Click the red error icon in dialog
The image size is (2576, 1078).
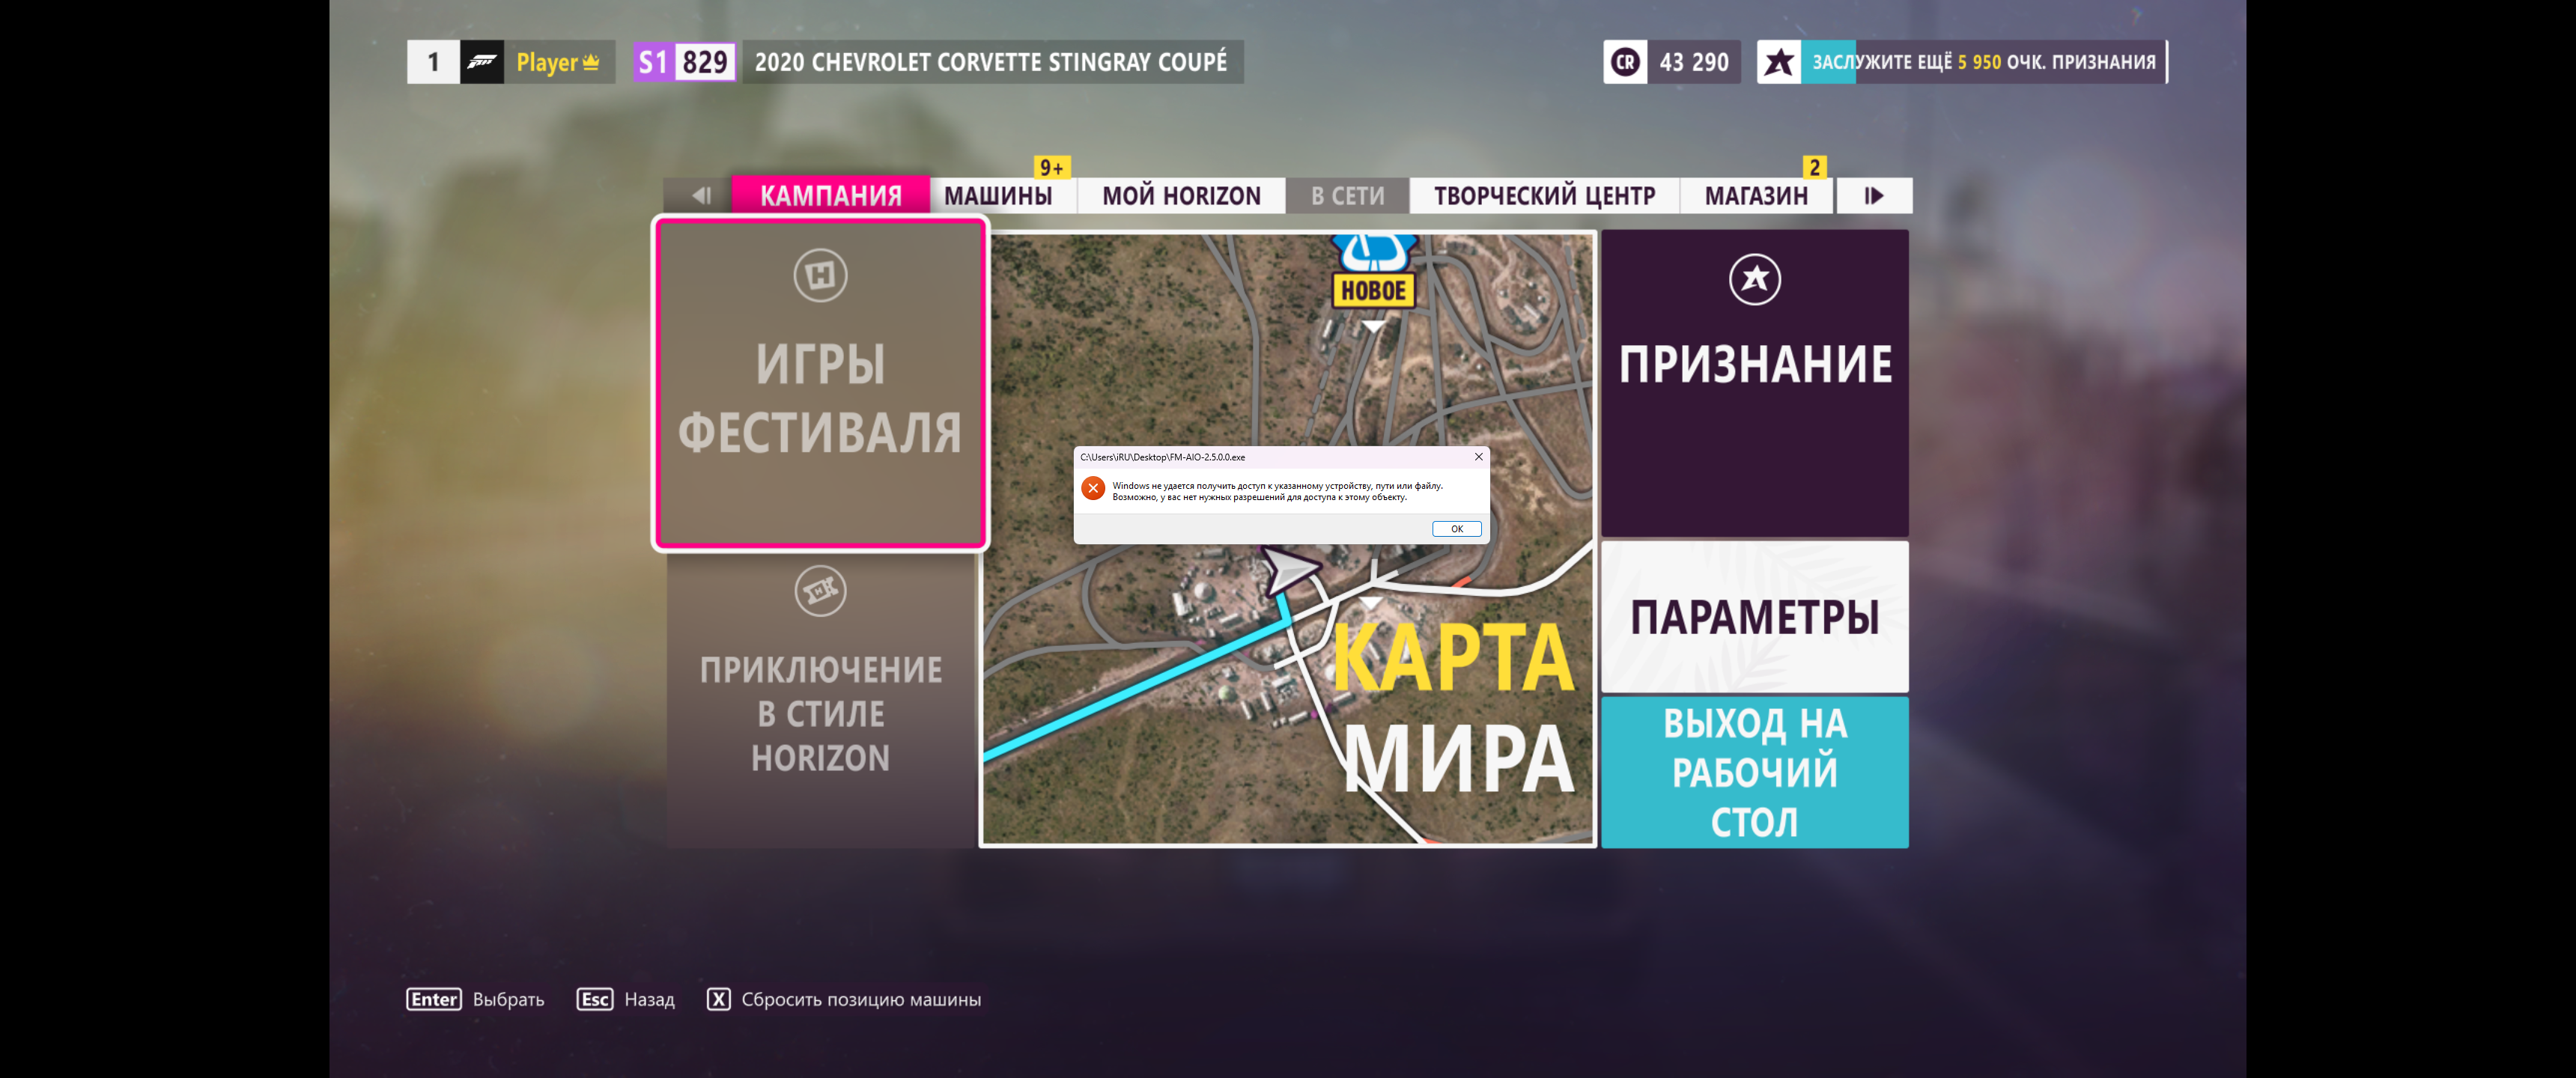pyautogui.click(x=1093, y=488)
